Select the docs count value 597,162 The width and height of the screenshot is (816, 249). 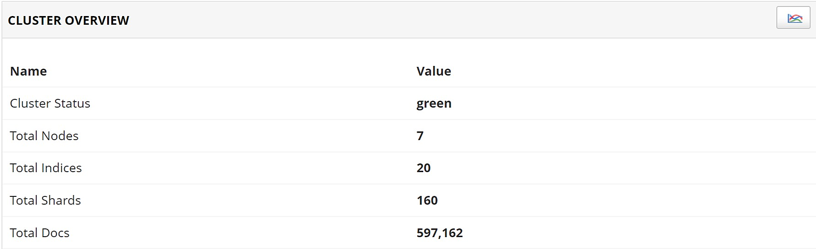pyautogui.click(x=440, y=233)
